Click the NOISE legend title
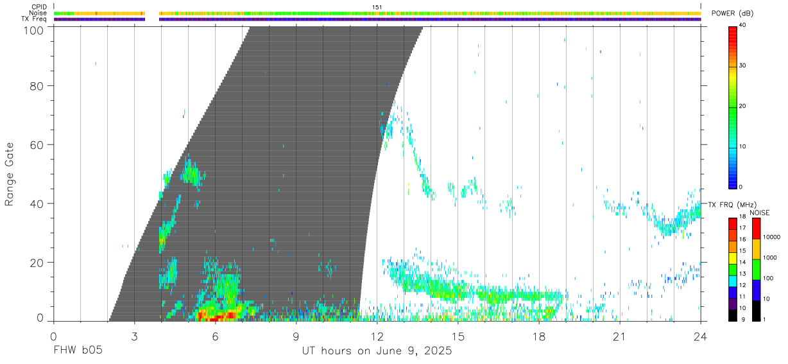788x364 pixels. pos(759,212)
